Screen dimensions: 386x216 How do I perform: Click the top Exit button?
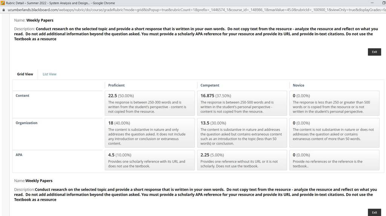[x=374, y=52]
